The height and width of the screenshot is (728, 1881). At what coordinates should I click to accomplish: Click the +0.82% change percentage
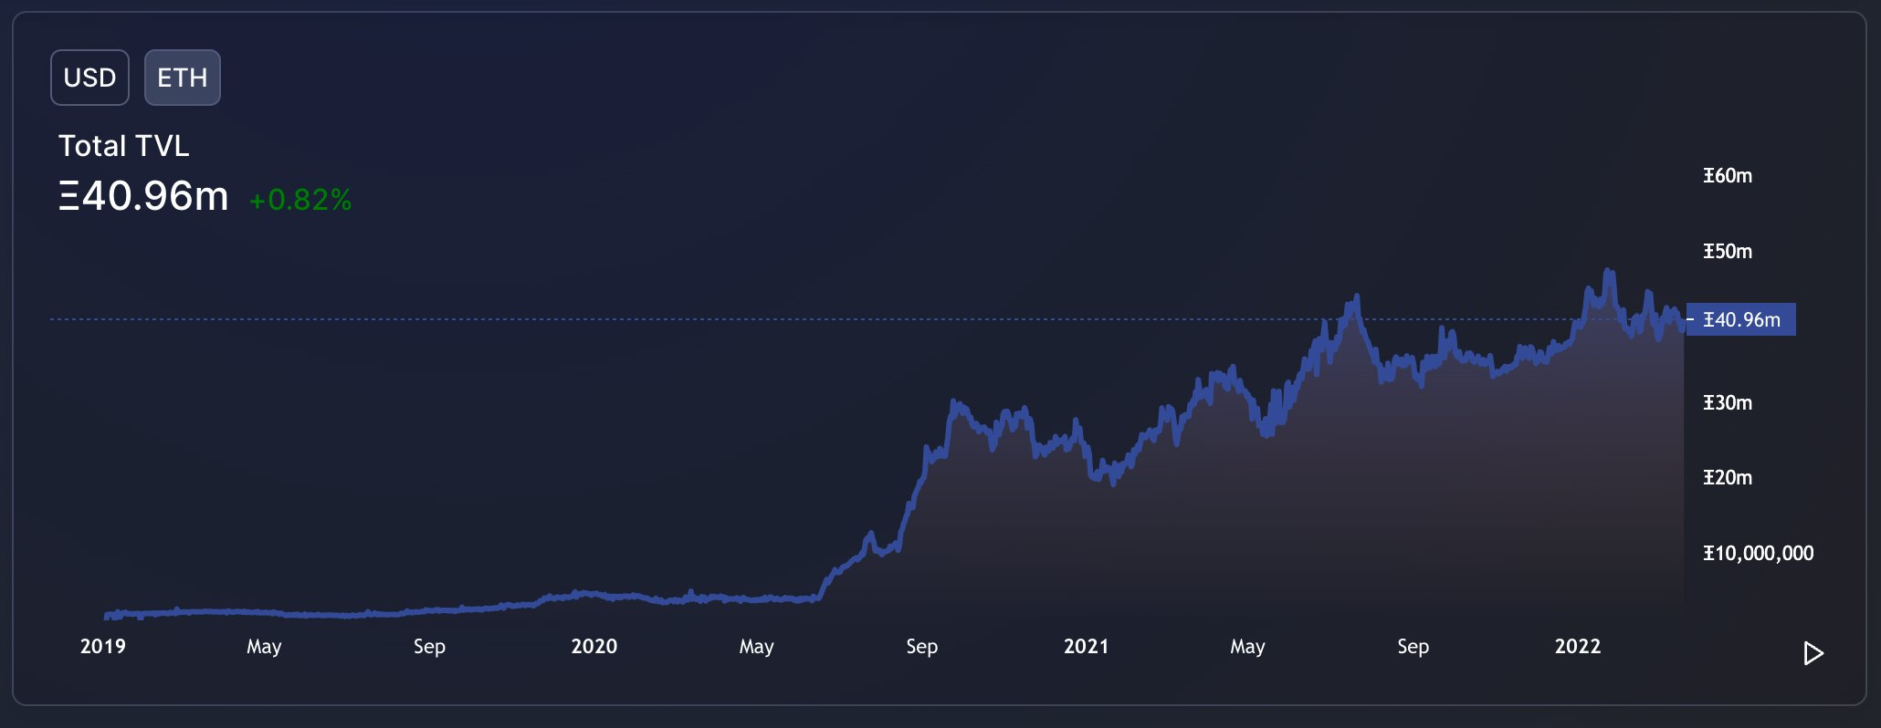(300, 200)
